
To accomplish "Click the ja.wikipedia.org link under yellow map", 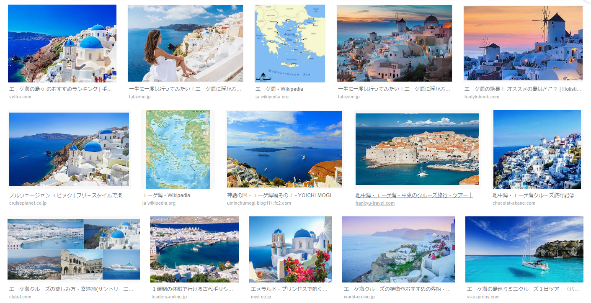I will coord(272,97).
